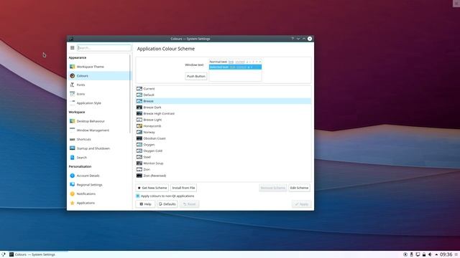Open Window Management settings
Screen dimensions: 460x258
[100, 130]
